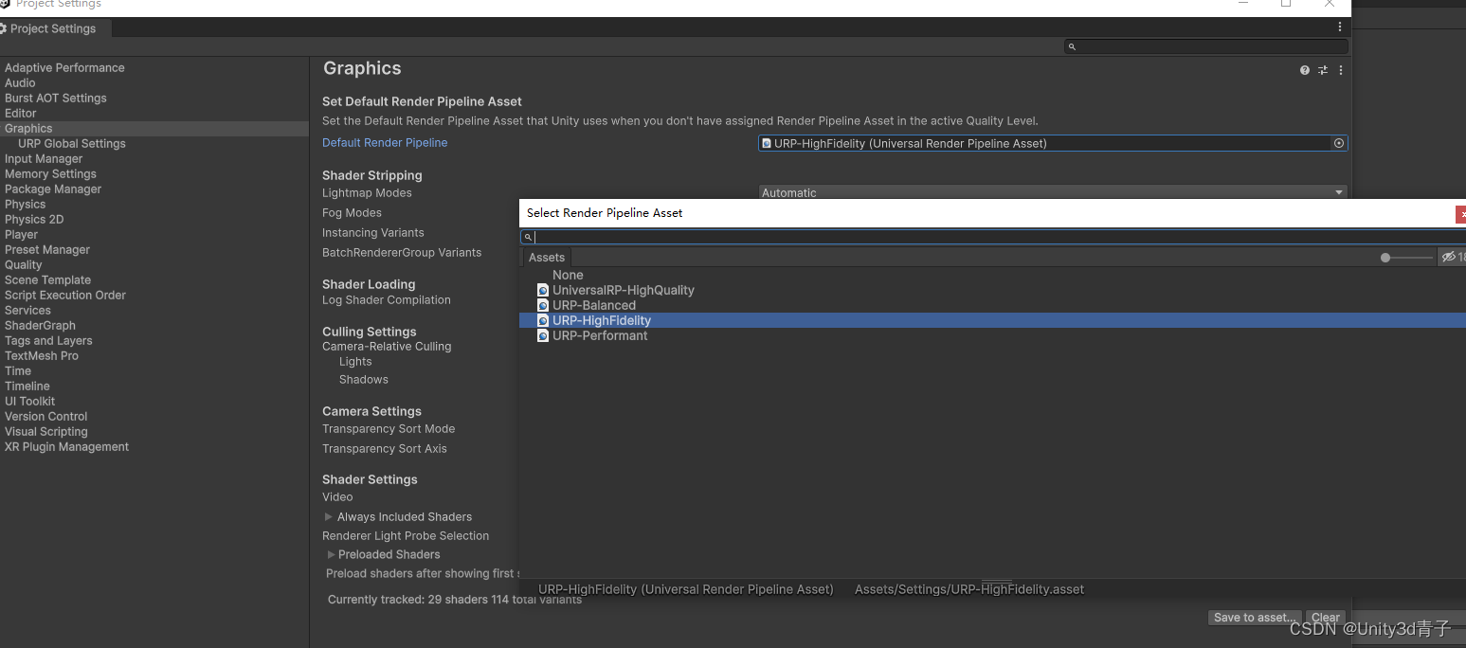Open Graphics section kebab menu

point(1340,70)
